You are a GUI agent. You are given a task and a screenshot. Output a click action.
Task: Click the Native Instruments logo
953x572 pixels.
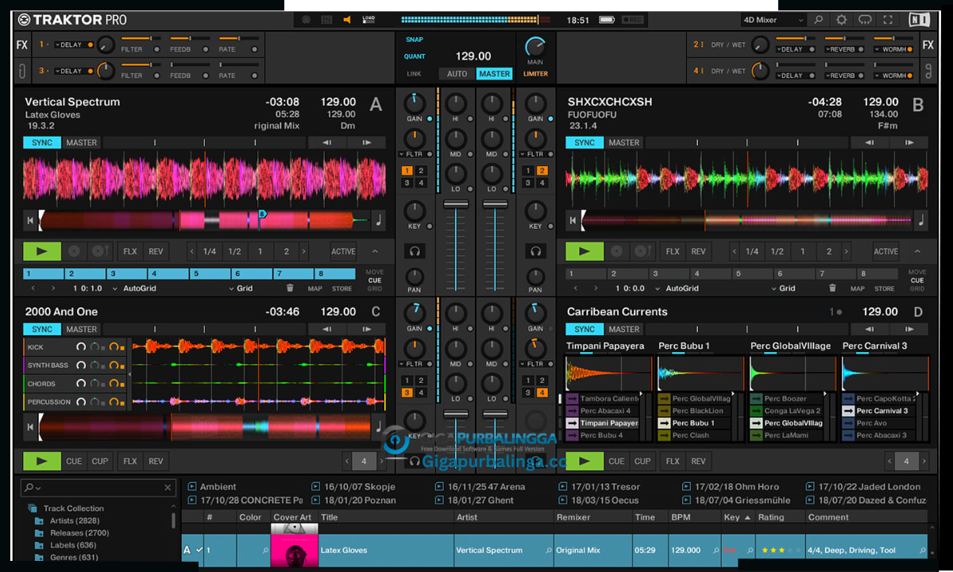(x=921, y=20)
